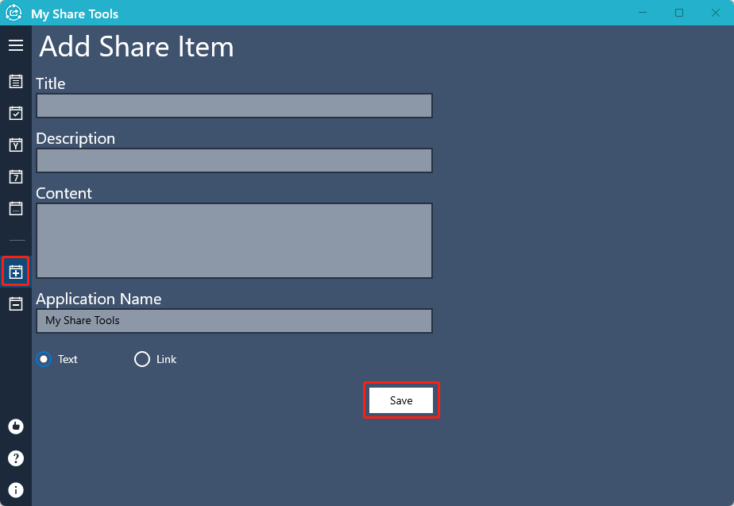Click the thumbs-up rate icon
The height and width of the screenshot is (506, 734).
15,427
